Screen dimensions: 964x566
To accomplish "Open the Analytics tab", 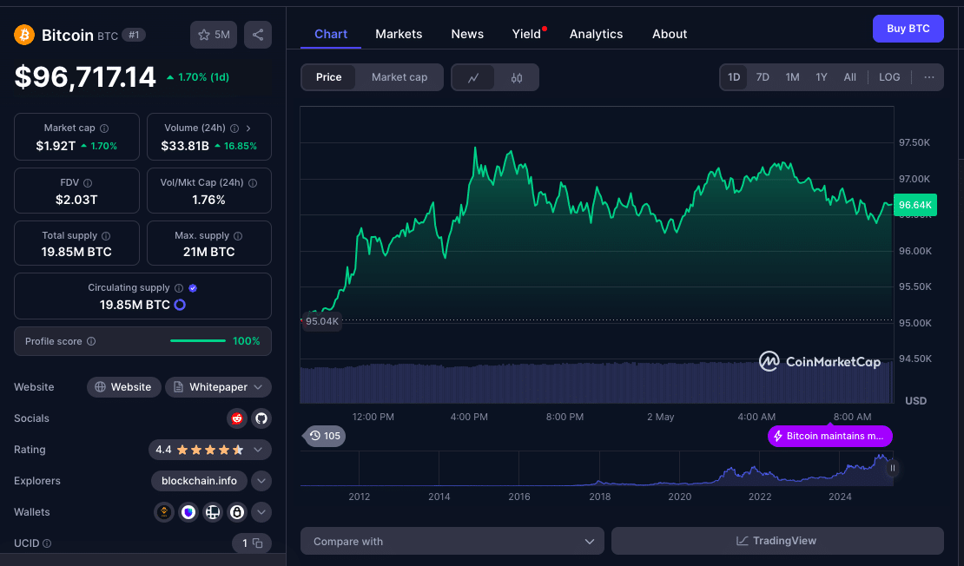I will [x=596, y=35].
